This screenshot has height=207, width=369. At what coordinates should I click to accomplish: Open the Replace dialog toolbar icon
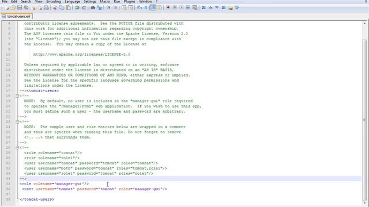(99, 7)
